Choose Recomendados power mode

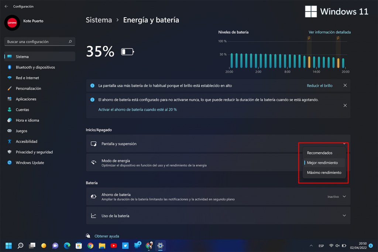[324, 153]
